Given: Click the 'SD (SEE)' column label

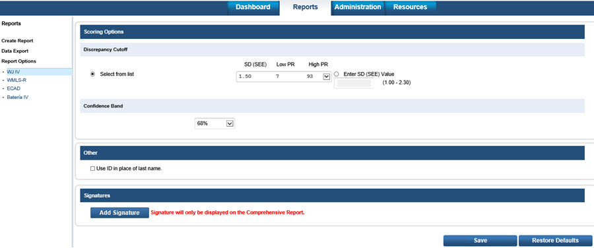Looking at the screenshot, I should 255,65.
